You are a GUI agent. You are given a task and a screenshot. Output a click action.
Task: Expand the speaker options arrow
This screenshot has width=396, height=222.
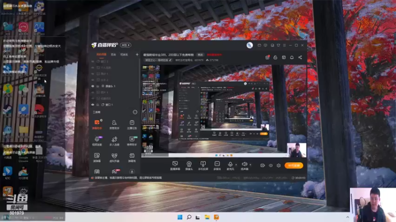click(x=250, y=165)
